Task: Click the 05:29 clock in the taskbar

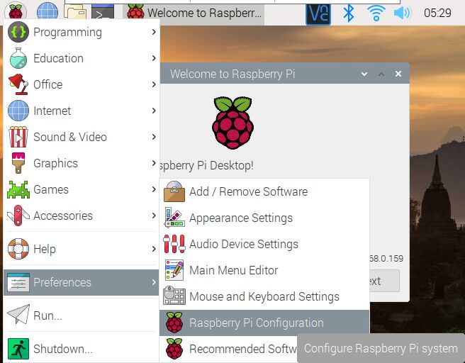Action: click(x=437, y=13)
